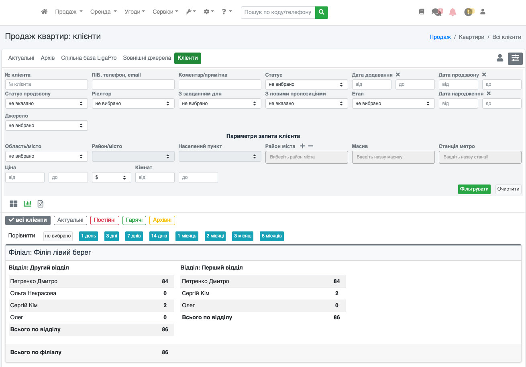Toggle the 'всі клієнти' filter
This screenshot has height=367, width=526.
[x=28, y=220]
